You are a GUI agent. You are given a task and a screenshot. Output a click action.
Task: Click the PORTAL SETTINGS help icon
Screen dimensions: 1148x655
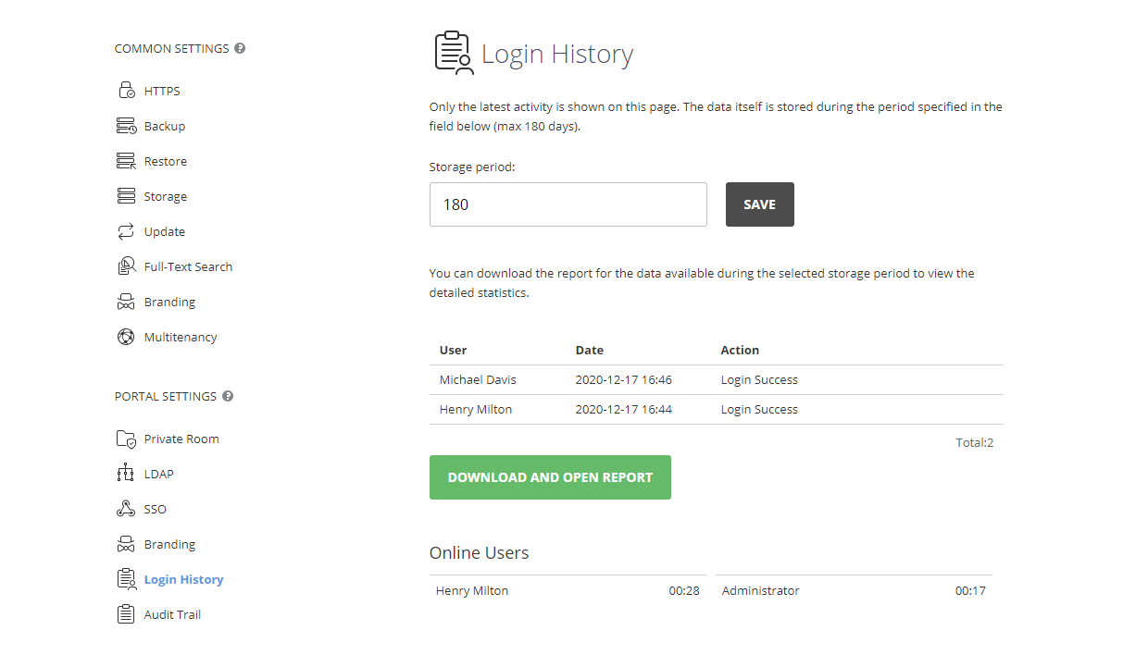point(230,395)
